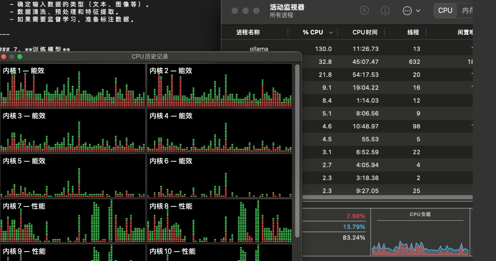Select the row with 98 threads
Image resolution: width=496 pixels, height=261 pixels.
pos(388,126)
